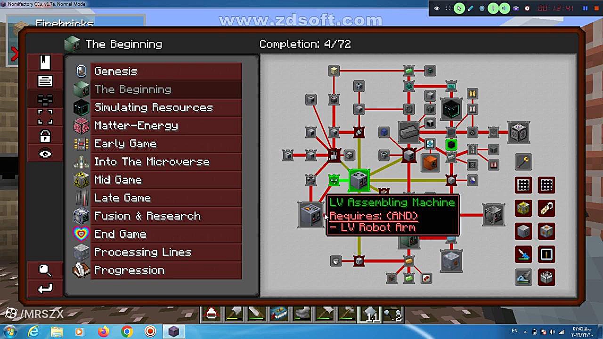
Task: Open Google Chrome from the taskbar
Action: click(127, 331)
